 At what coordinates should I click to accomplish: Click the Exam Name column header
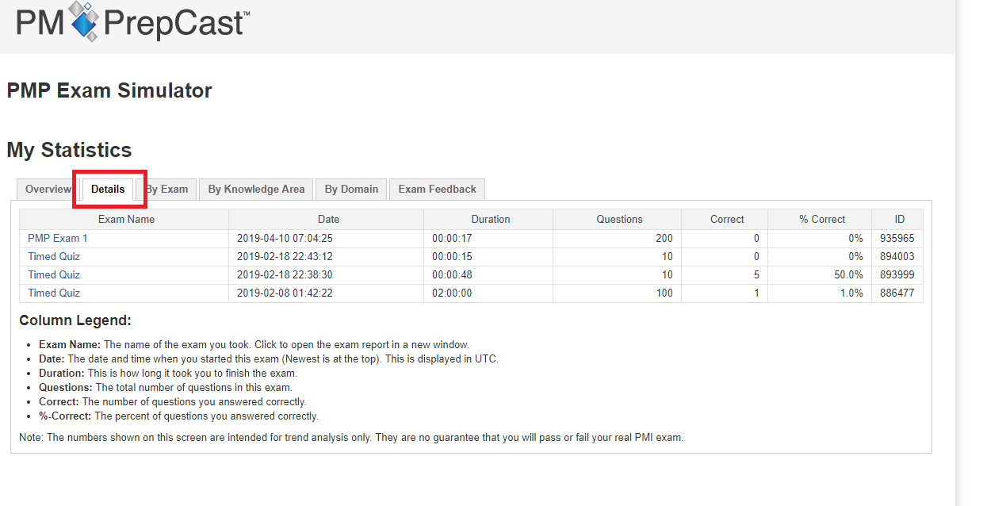coord(126,220)
